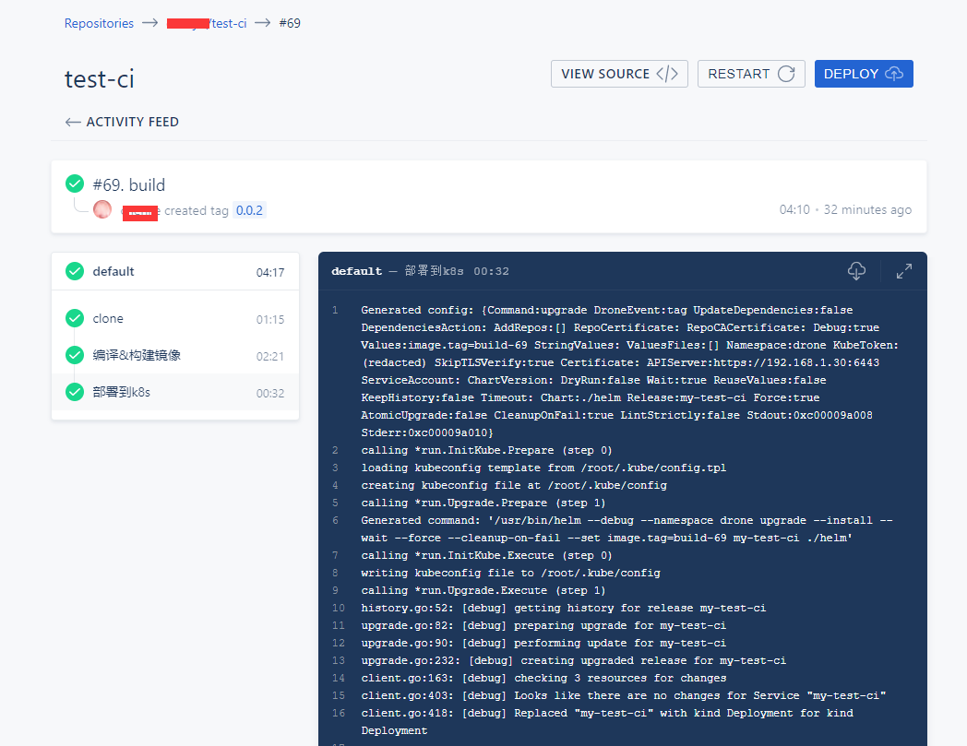Click the author avatar under build #69
967x746 pixels.
102,209
